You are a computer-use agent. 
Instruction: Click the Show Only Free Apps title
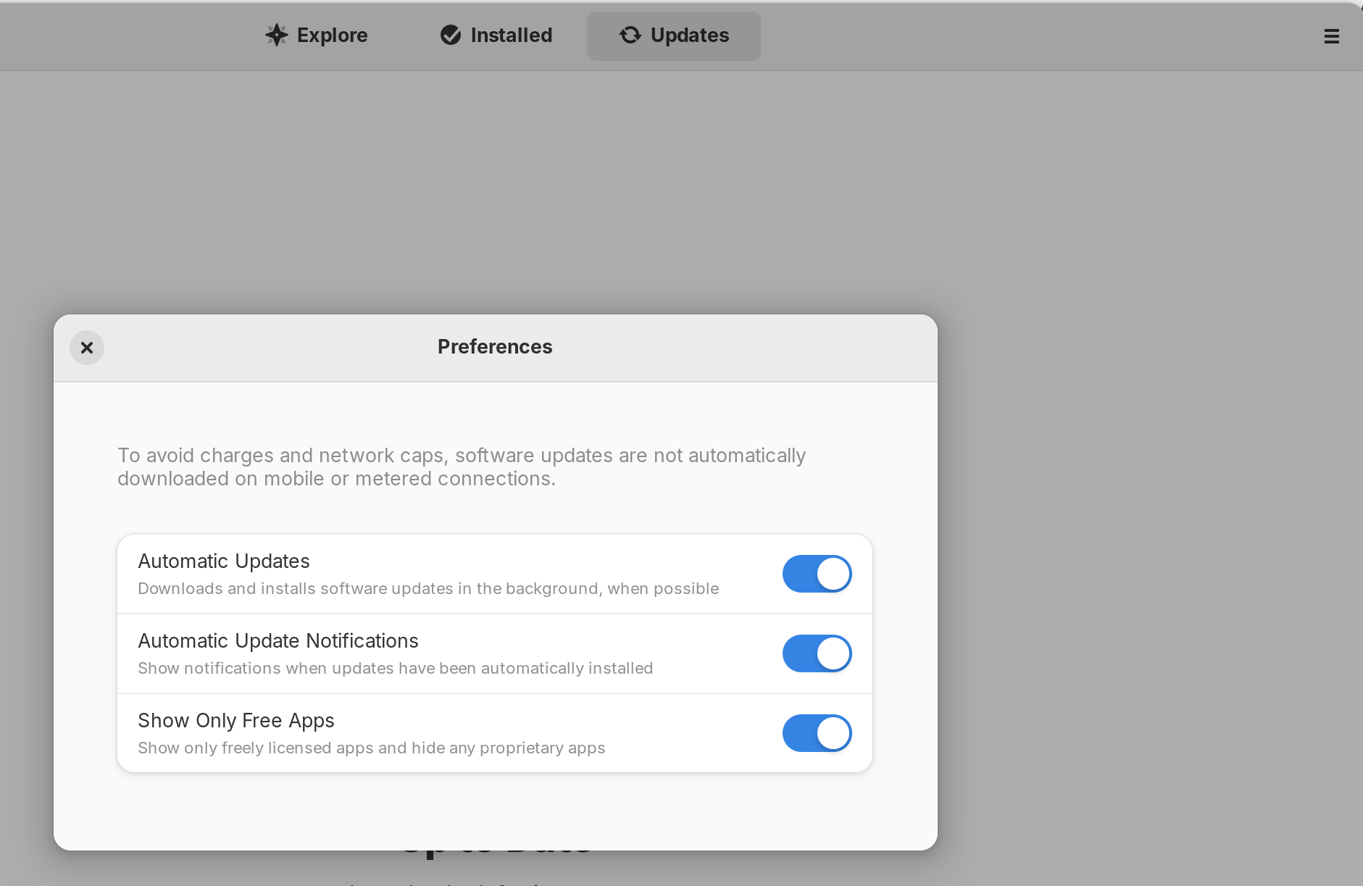point(236,721)
